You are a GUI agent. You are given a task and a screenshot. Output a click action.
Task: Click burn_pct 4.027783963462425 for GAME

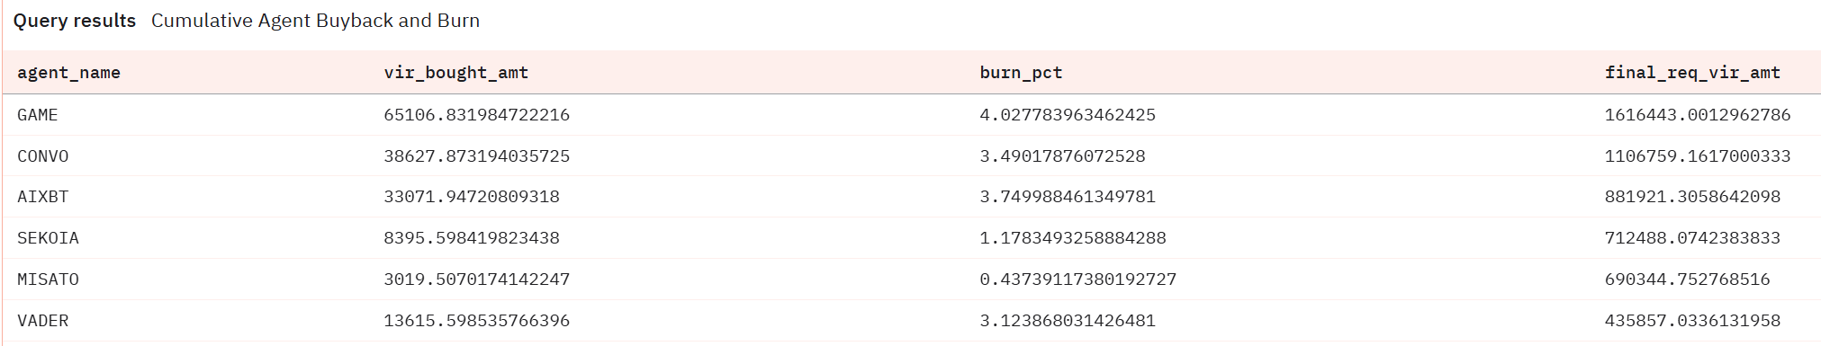(x=1068, y=115)
